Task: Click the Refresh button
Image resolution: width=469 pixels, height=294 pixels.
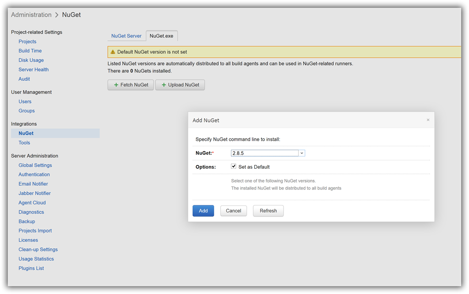Action: click(x=268, y=211)
